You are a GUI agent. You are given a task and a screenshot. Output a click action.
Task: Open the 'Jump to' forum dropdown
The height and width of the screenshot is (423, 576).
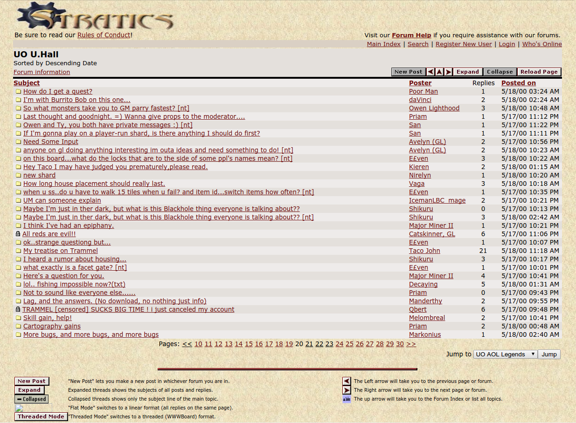click(x=506, y=354)
